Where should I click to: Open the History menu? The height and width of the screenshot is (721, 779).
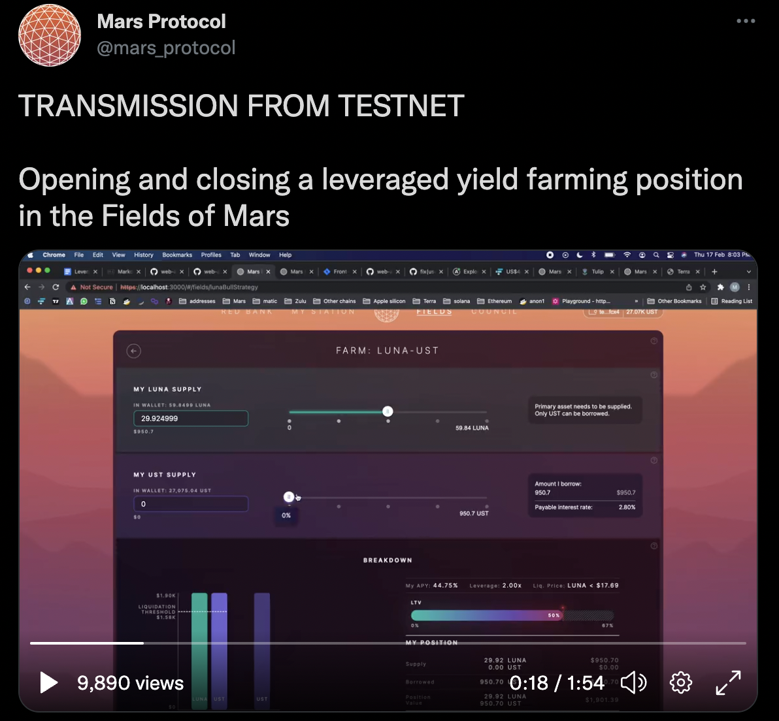144,255
